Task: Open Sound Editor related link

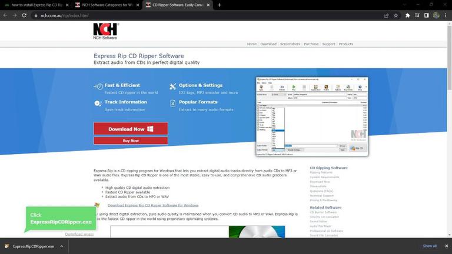Action: point(318,222)
